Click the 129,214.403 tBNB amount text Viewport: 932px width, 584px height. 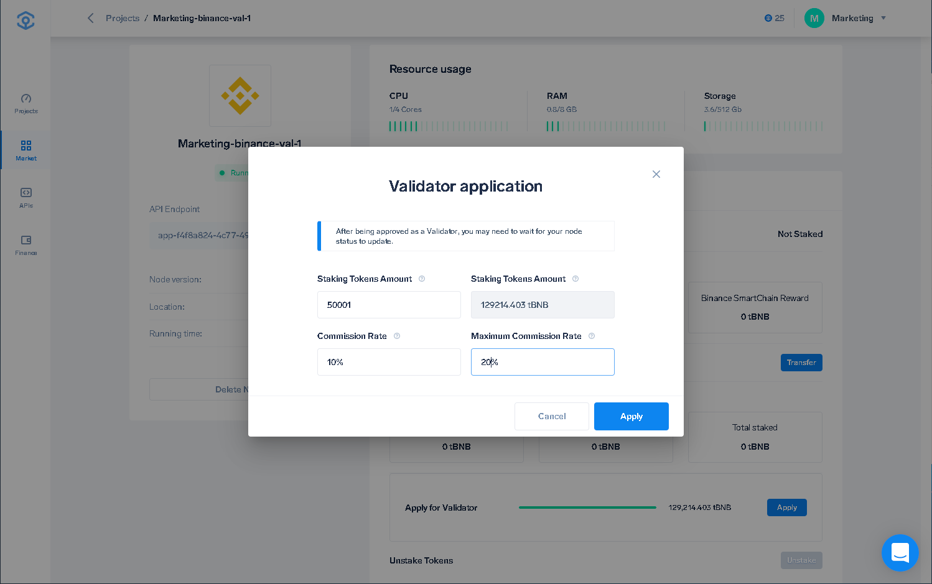point(700,508)
